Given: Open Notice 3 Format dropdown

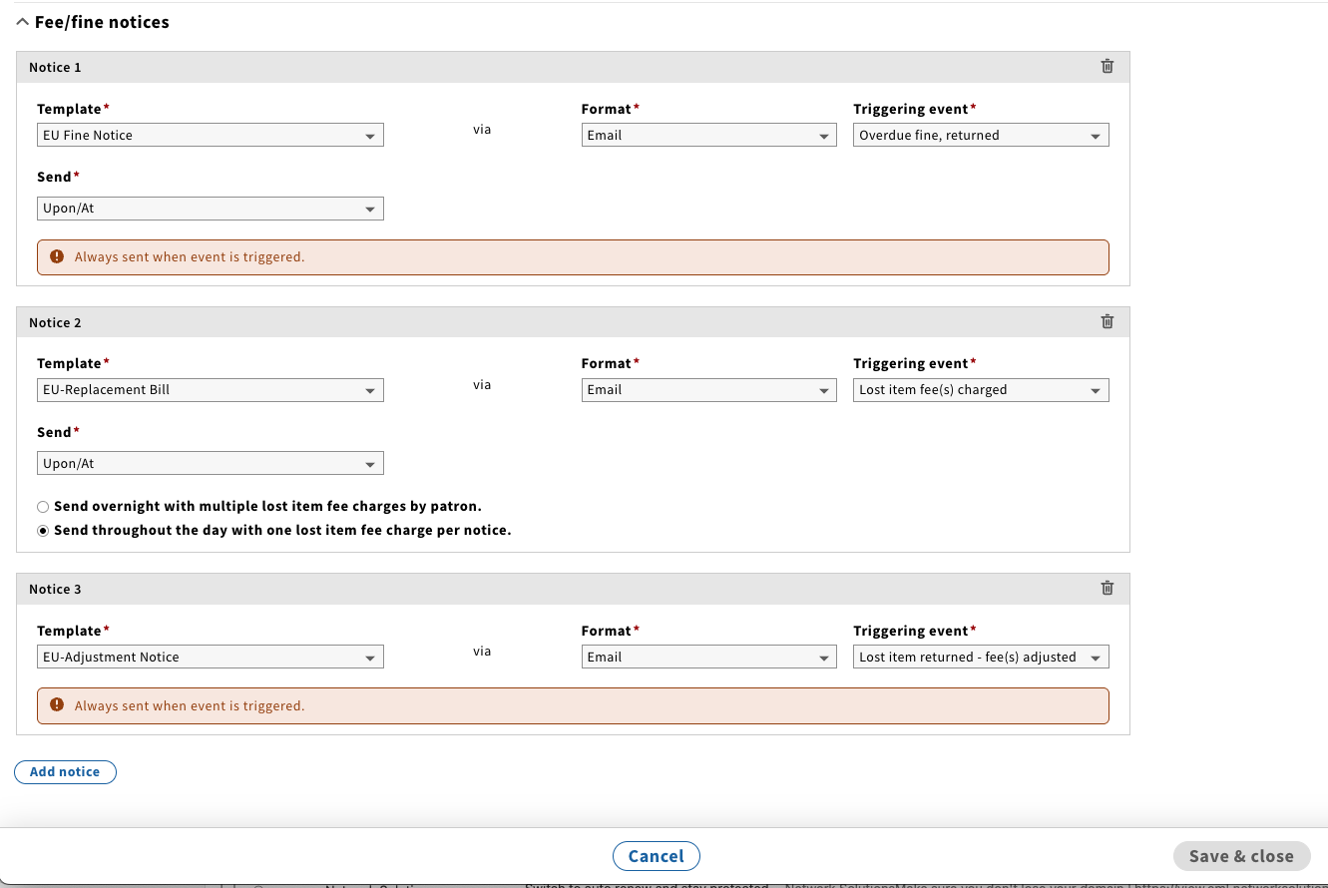Looking at the screenshot, I should pyautogui.click(x=708, y=658).
